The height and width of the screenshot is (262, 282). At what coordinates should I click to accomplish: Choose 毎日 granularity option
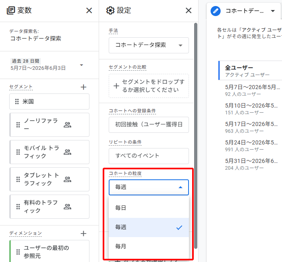pyautogui.click(x=149, y=208)
